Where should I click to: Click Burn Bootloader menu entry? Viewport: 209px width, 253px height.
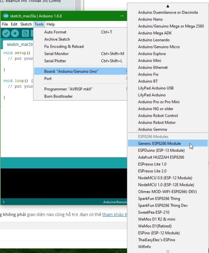[x=58, y=96]
